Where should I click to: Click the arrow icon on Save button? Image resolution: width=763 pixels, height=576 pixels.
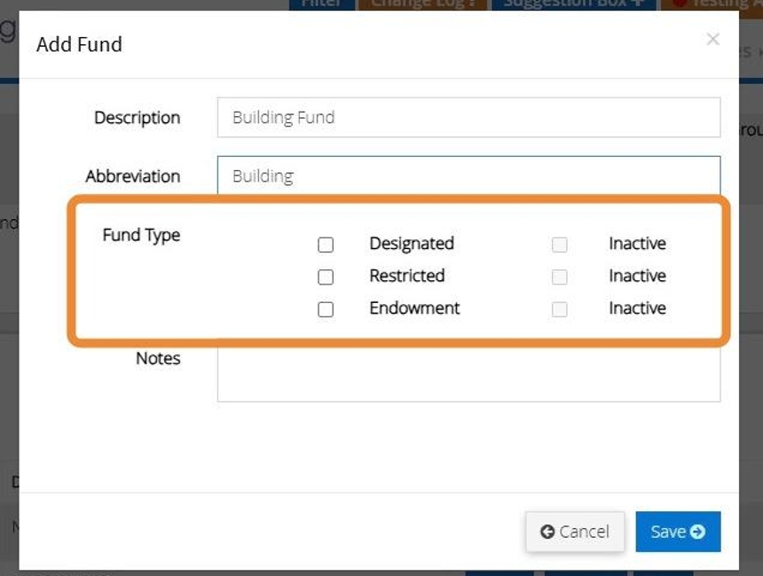(698, 532)
